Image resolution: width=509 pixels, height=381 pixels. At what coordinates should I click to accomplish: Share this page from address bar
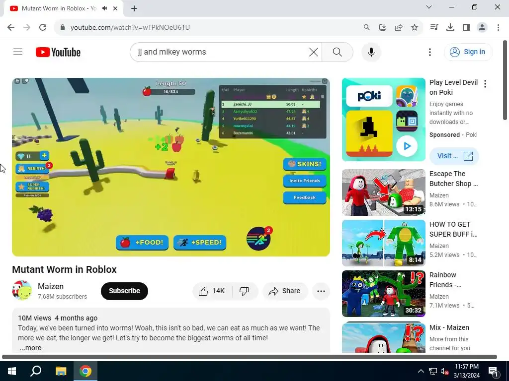click(398, 27)
